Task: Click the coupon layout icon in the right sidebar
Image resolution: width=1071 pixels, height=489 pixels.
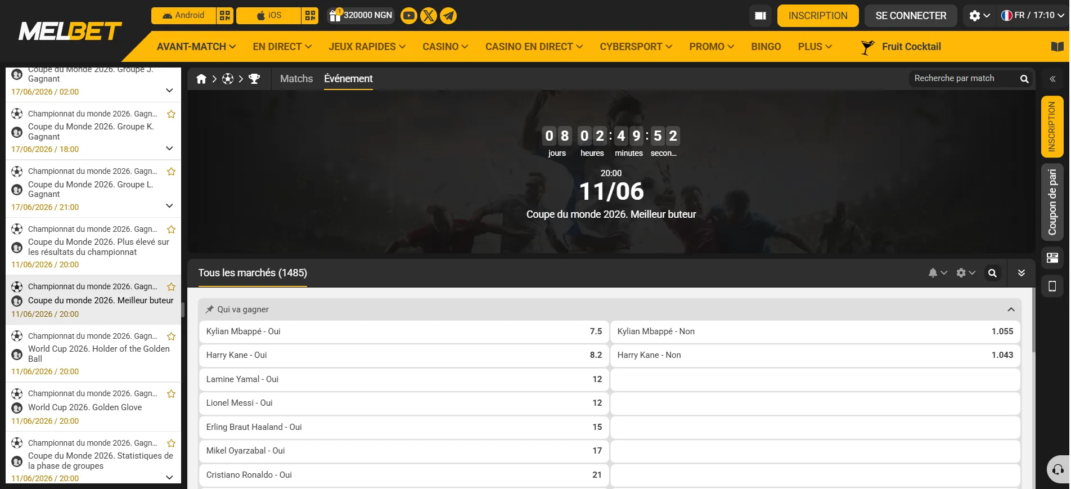Action: [x=1052, y=258]
